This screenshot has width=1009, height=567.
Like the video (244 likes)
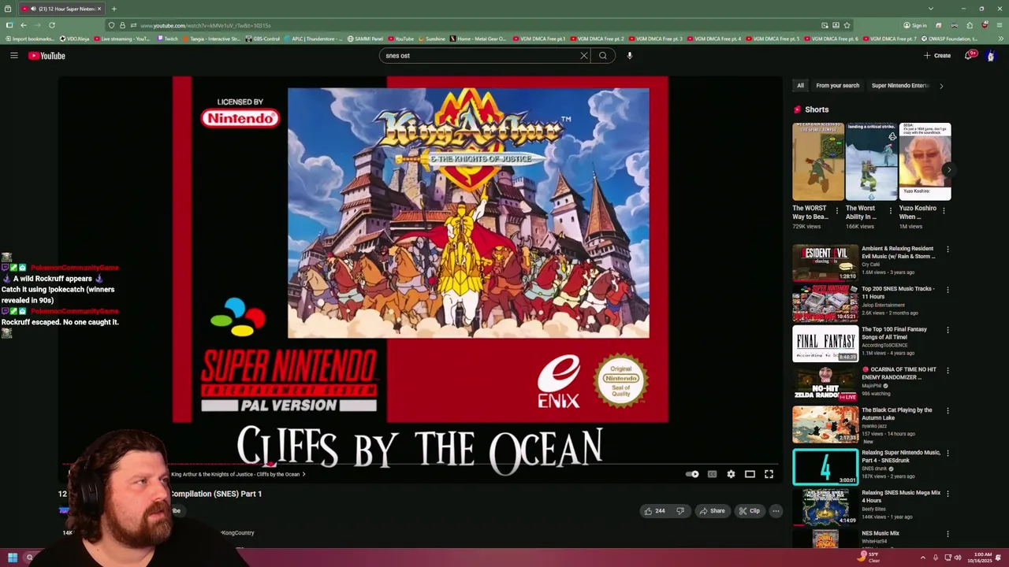point(654,511)
